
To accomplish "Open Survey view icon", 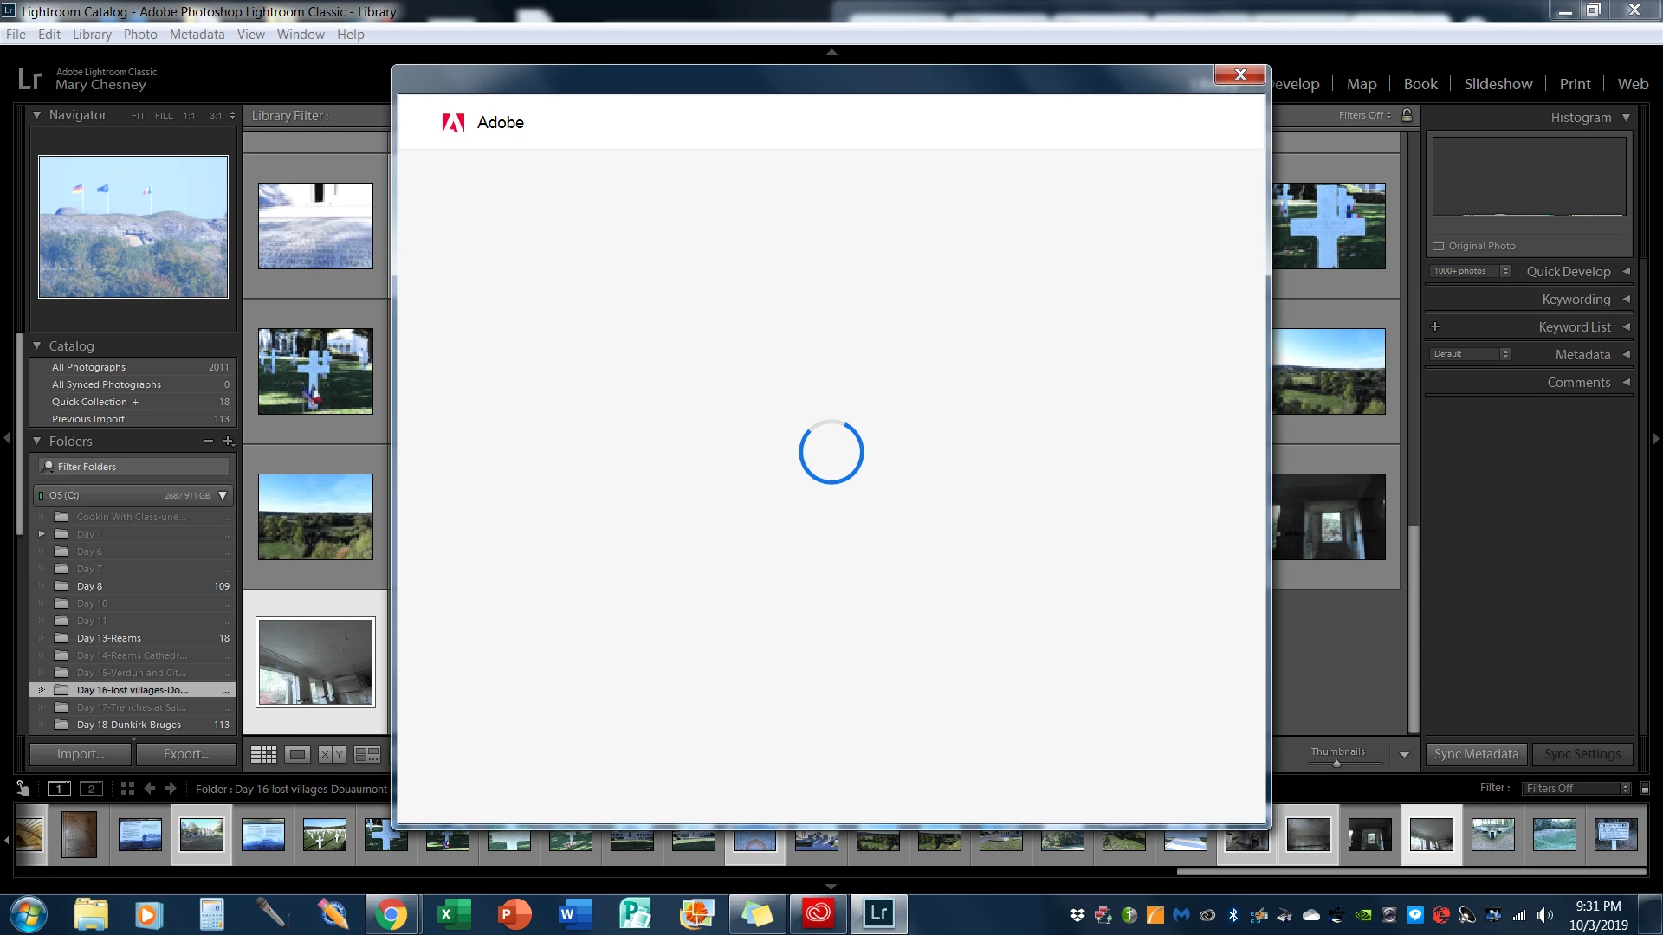I will 367,755.
